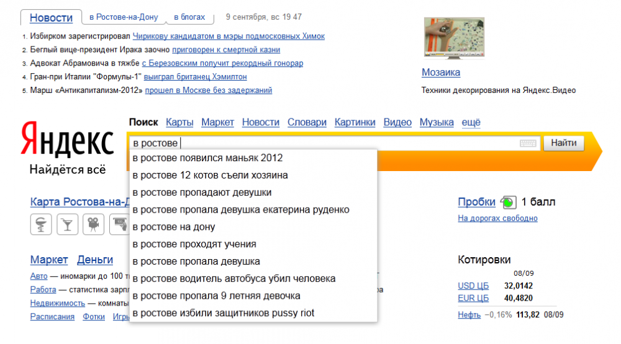Switch to в Ростове-на-Дону news tab
Screen dimensions: 621x344
tap(124, 17)
